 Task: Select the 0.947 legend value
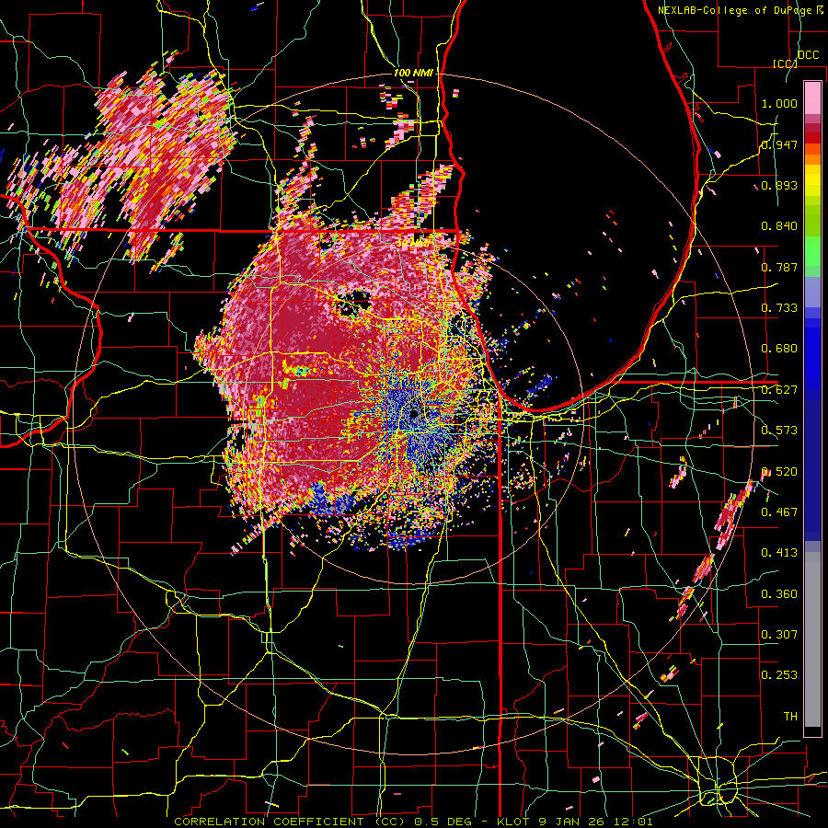(x=779, y=144)
